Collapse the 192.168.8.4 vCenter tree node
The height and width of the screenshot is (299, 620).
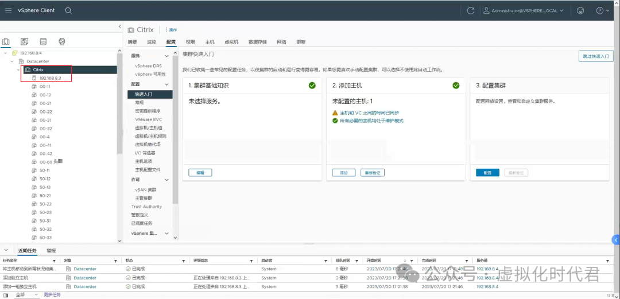point(6,53)
